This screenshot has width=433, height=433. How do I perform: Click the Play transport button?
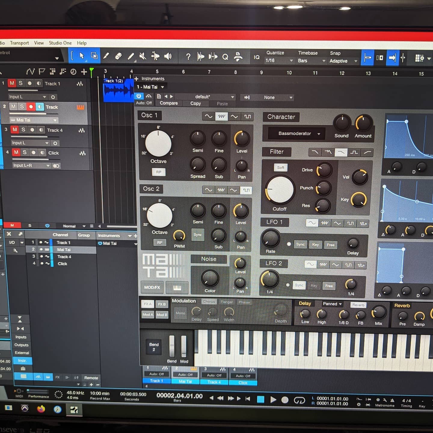273,400
